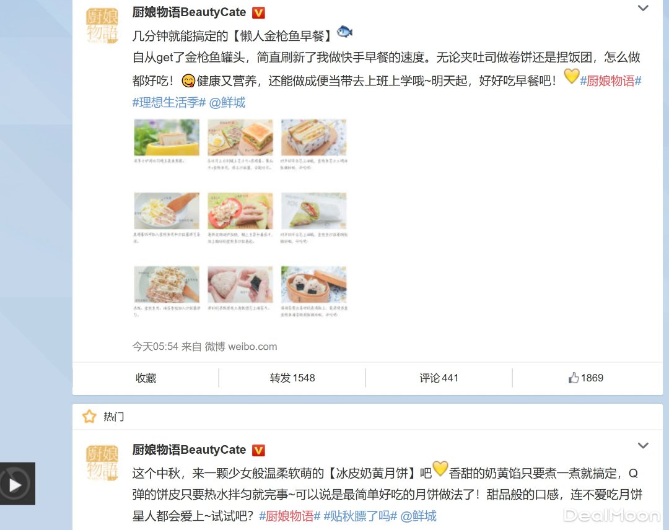Open the bear rice balls in bamboo steamer thumbnail
This screenshot has height=530, width=669.
pyautogui.click(x=313, y=284)
